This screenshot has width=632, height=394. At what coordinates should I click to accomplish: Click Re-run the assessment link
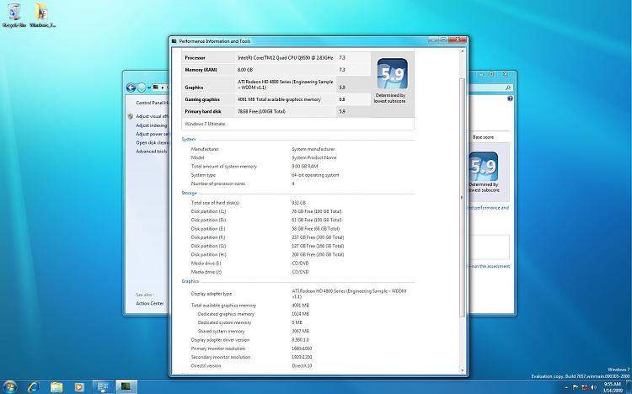490,266
